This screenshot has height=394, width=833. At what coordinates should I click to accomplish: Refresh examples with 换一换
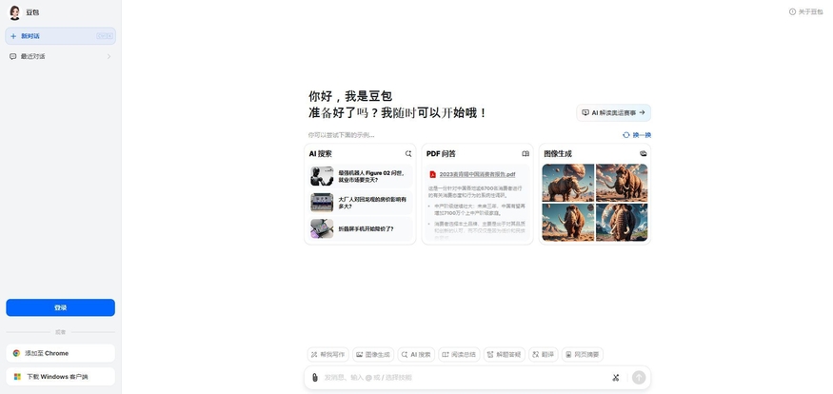coord(637,135)
